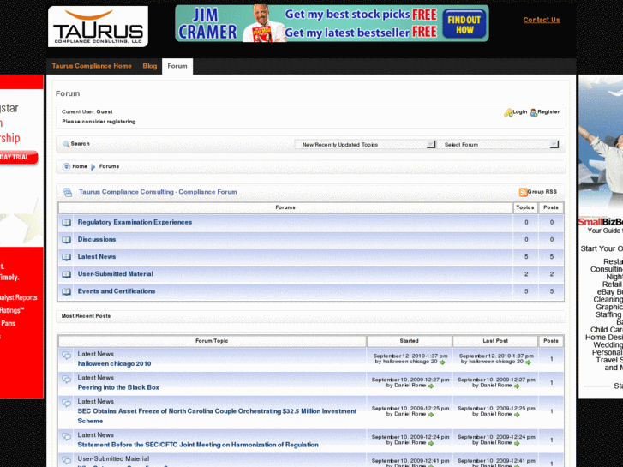Click the Compliance Forum group icon
The height and width of the screenshot is (467, 623).
pos(68,192)
